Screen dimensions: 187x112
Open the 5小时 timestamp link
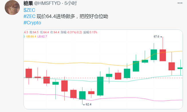pyautogui.click(x=70, y=3)
